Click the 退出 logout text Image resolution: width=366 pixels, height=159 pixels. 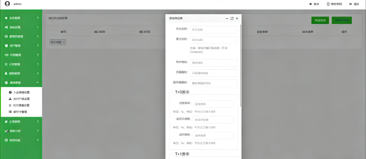[x=356, y=4]
